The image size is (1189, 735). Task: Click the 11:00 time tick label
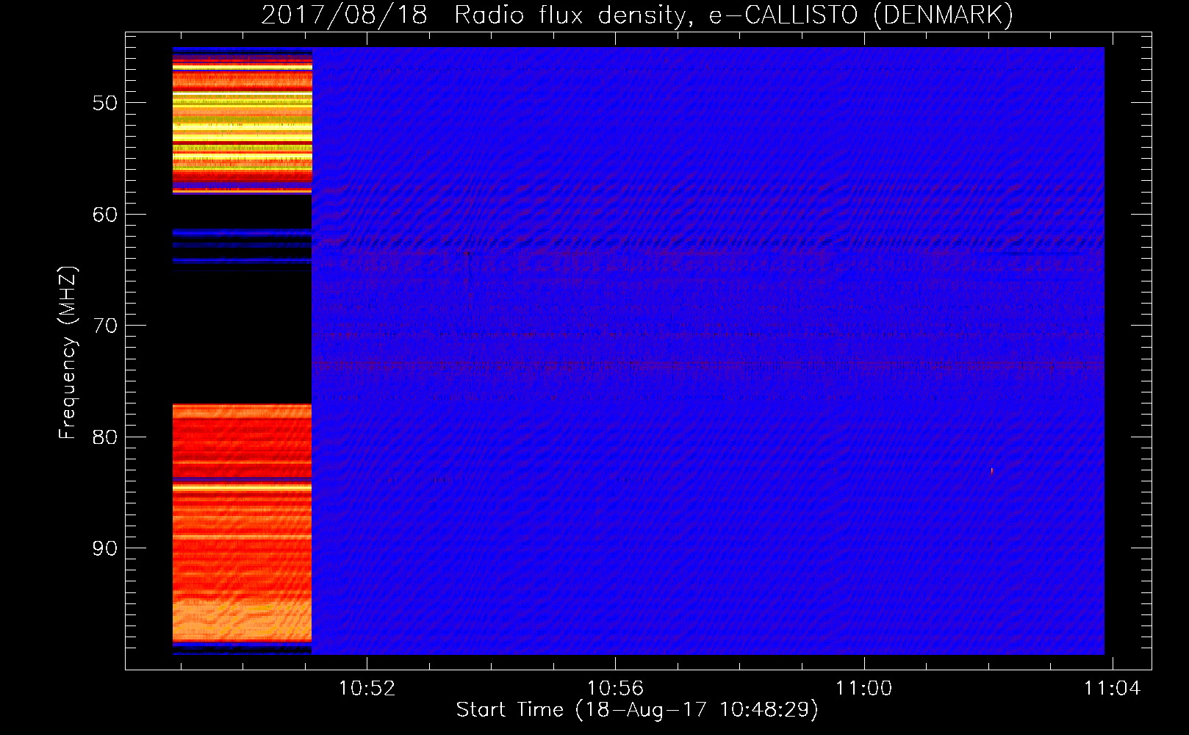pos(863,688)
